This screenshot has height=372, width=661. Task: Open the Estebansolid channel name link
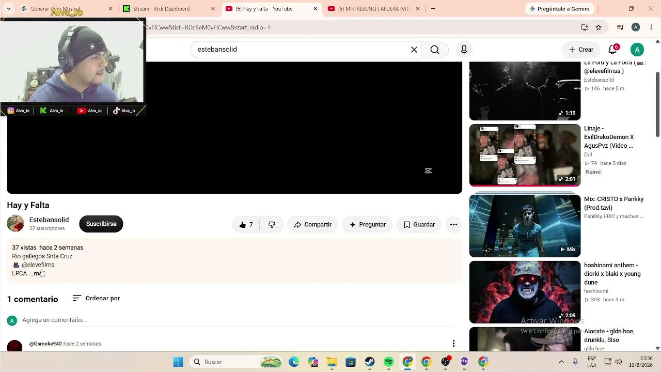click(x=49, y=220)
